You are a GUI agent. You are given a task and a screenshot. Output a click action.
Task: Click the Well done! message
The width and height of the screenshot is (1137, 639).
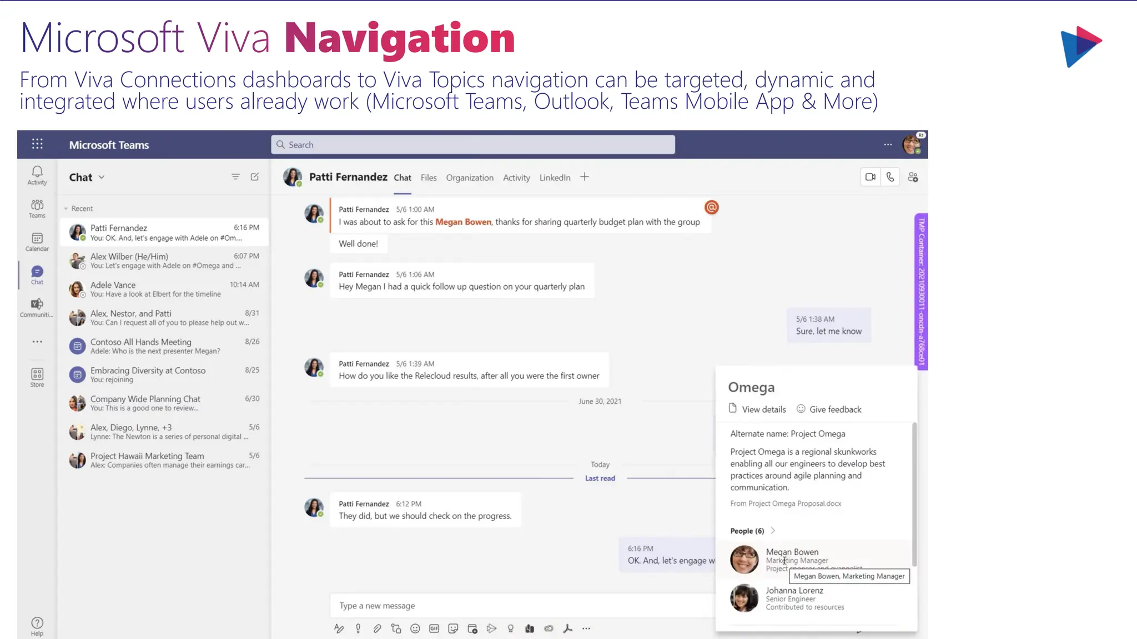[x=359, y=244]
